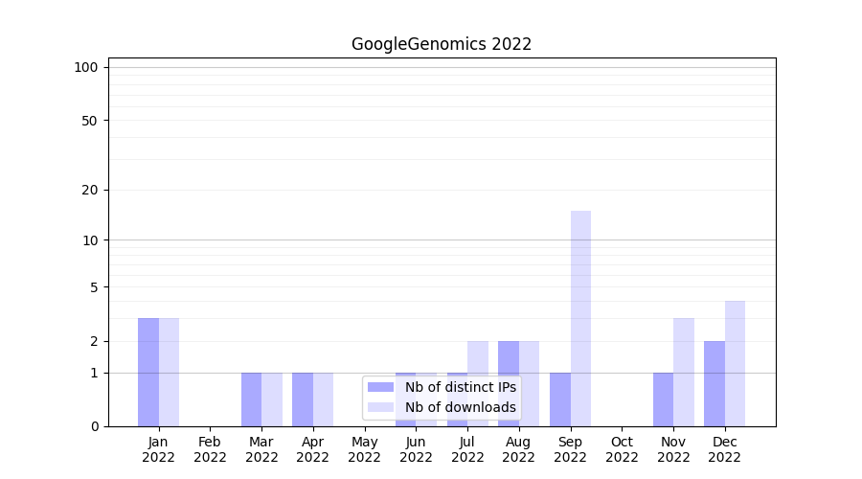
Task: Click the tall Sep 2022 downloads bar
Action: click(x=580, y=318)
